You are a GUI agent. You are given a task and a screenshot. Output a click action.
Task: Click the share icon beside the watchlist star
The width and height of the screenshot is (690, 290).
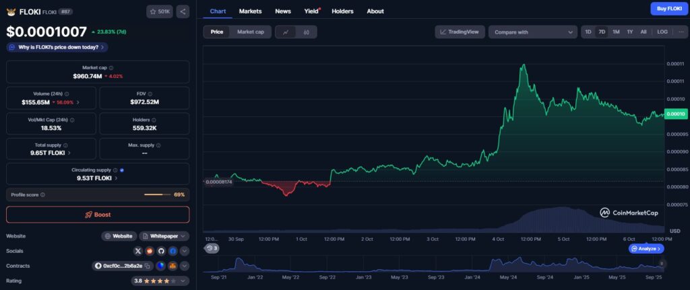[183, 11]
